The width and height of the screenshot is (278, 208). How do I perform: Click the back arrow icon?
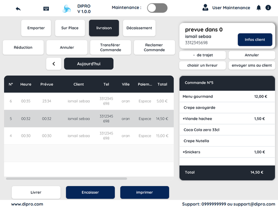click(18, 8)
